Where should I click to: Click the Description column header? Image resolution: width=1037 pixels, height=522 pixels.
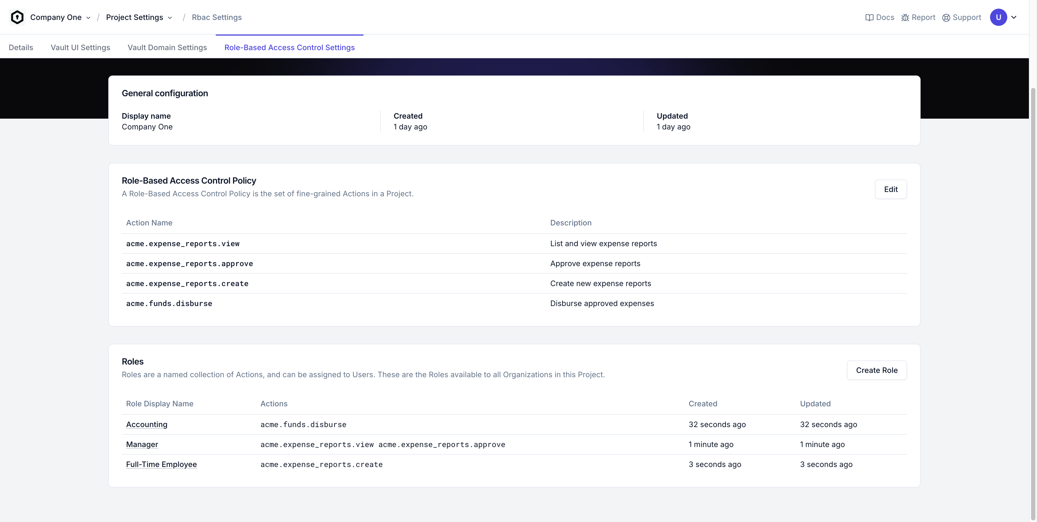coord(571,223)
